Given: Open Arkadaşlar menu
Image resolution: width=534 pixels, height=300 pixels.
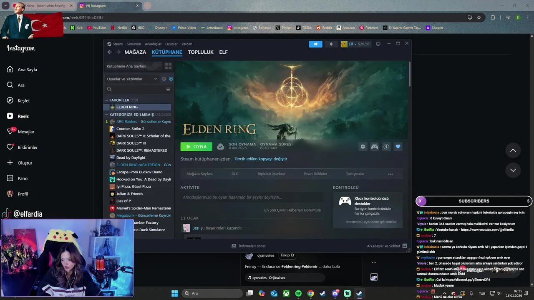Looking at the screenshot, I should [153, 44].
